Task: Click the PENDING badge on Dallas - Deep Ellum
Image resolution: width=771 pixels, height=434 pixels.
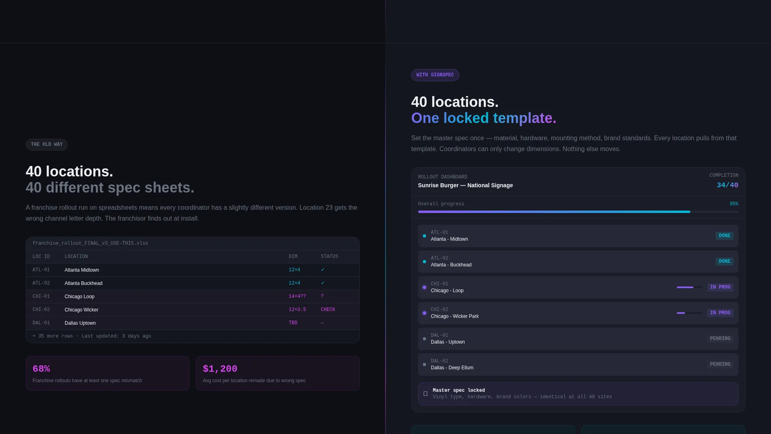Action: coord(720,364)
